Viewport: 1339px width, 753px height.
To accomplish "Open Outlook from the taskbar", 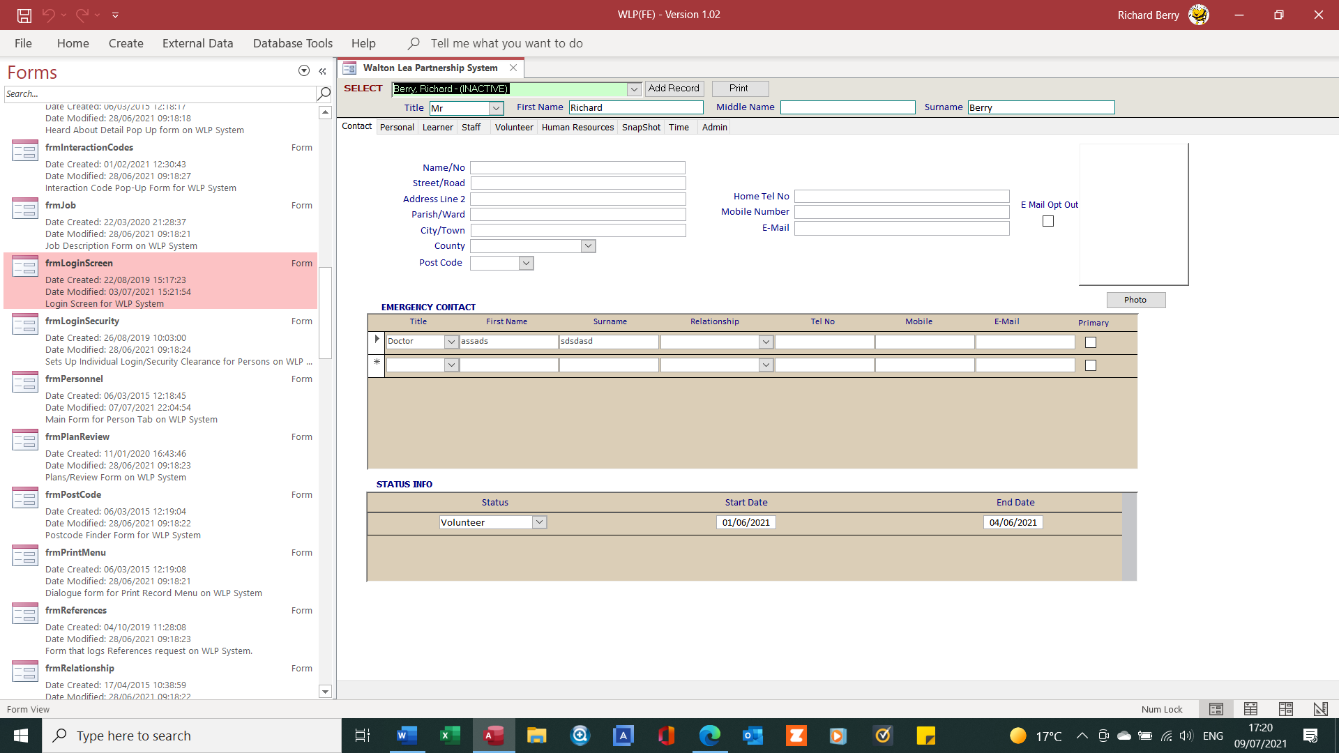I will tap(753, 736).
